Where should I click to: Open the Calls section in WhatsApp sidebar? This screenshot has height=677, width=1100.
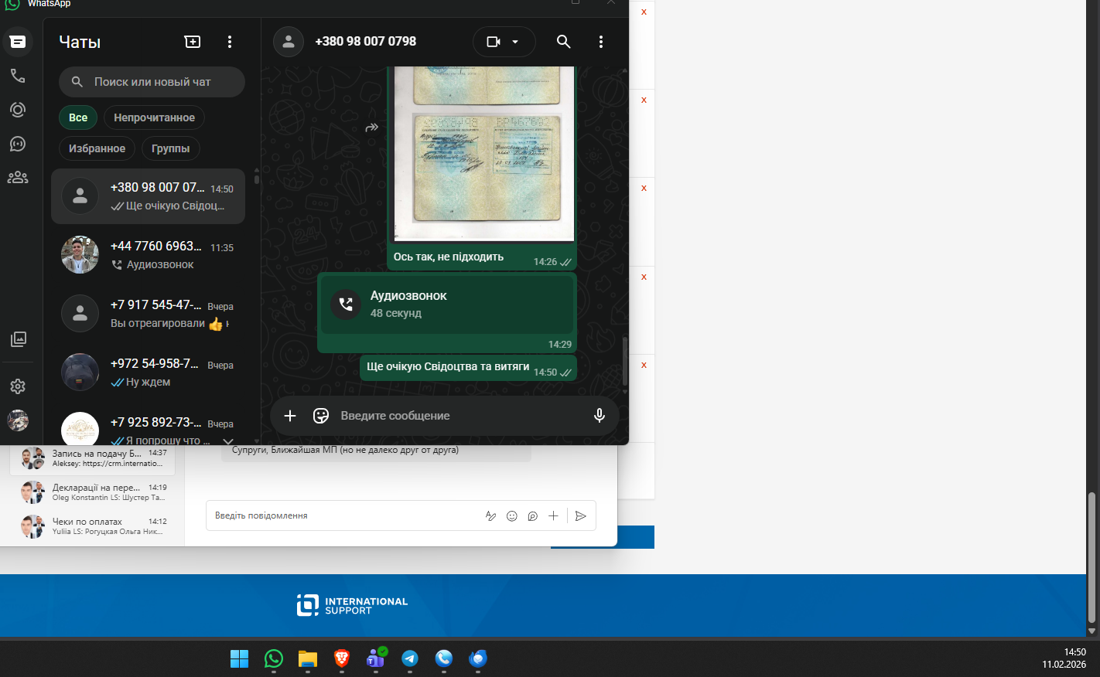(x=18, y=76)
